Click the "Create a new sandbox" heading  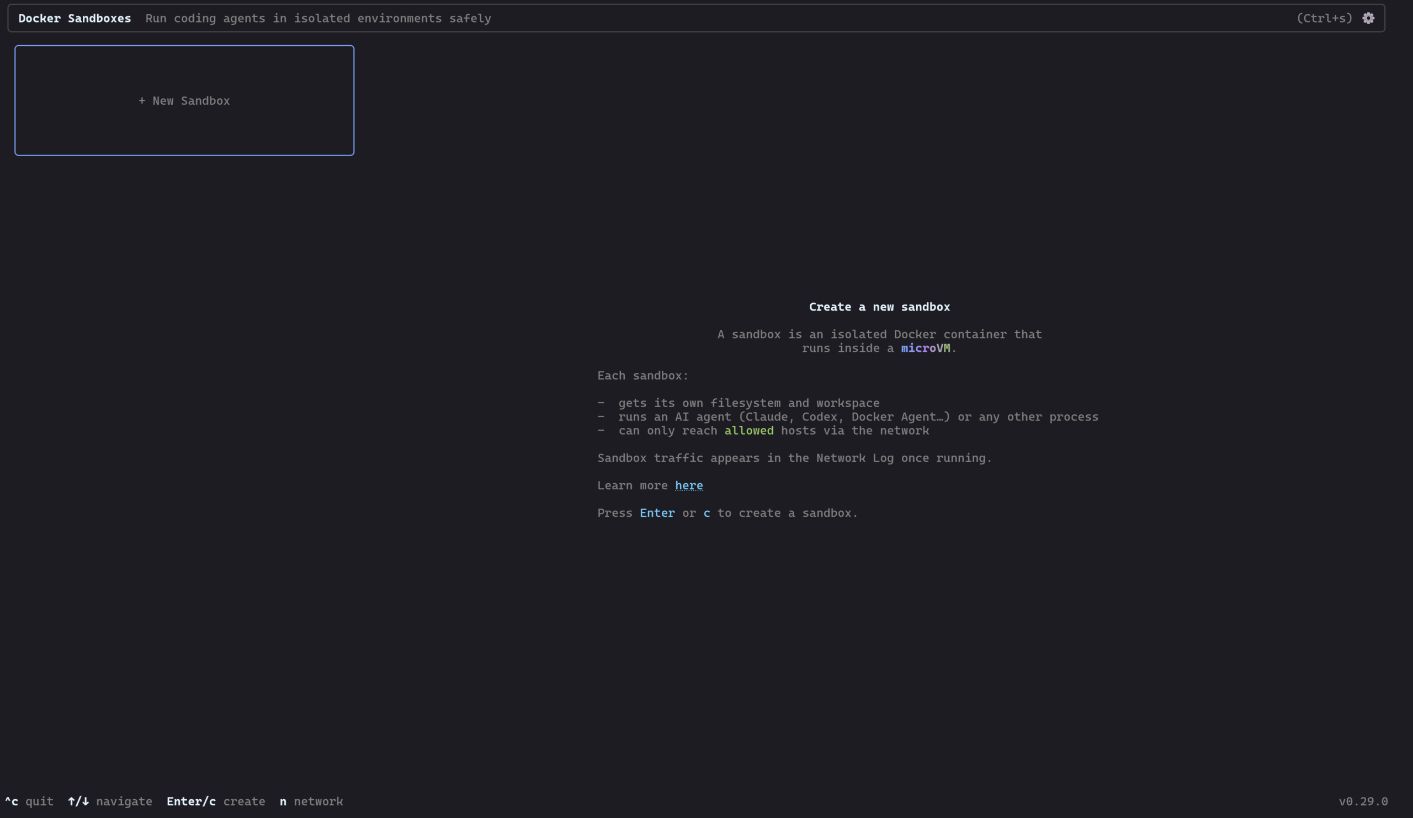(879, 307)
